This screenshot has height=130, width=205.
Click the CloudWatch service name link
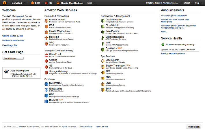click(x=112, y=25)
